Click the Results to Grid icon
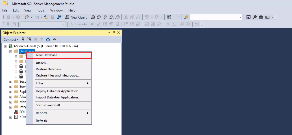Image resolution: width=292 pixels, height=135 pixels. click(x=153, y=24)
